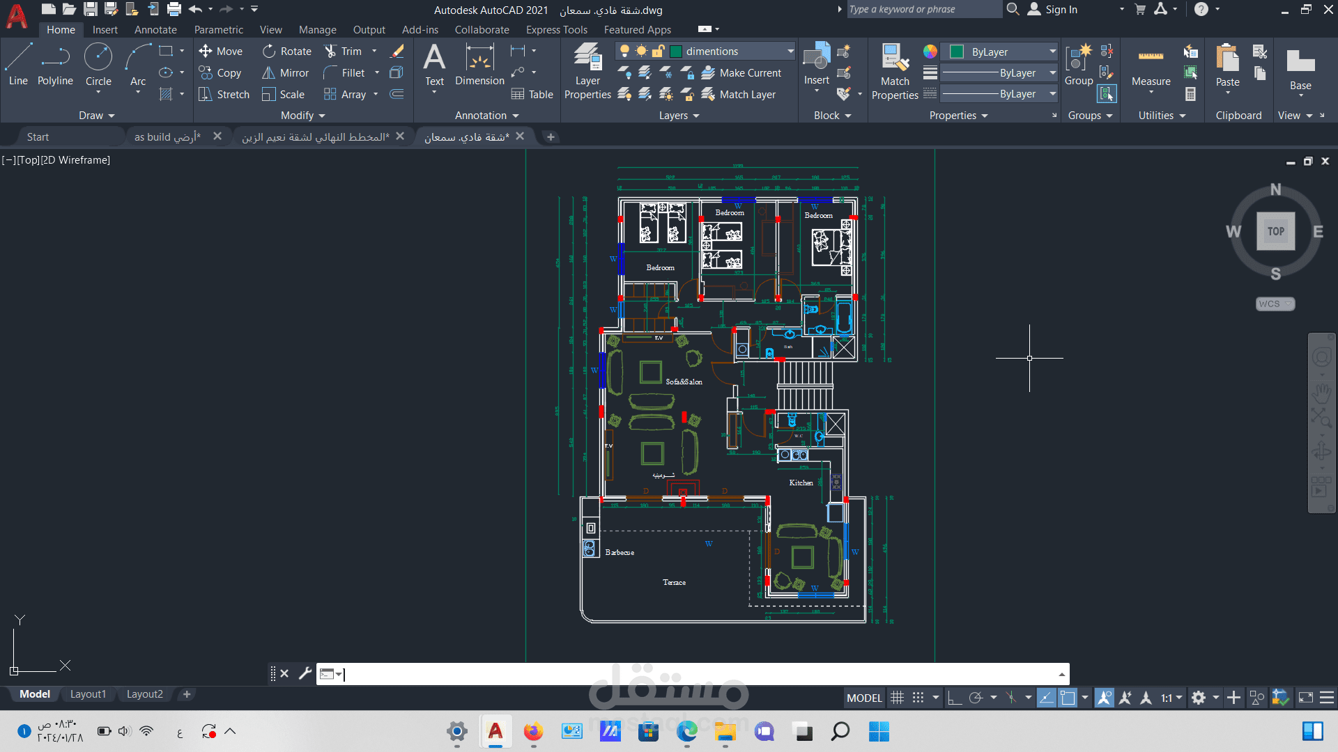Click the Group objects tool
This screenshot has width=1338, height=752.
tap(1079, 64)
